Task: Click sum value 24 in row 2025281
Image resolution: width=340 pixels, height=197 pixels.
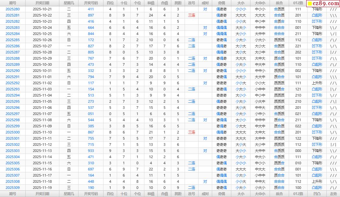Action: pos(151,15)
